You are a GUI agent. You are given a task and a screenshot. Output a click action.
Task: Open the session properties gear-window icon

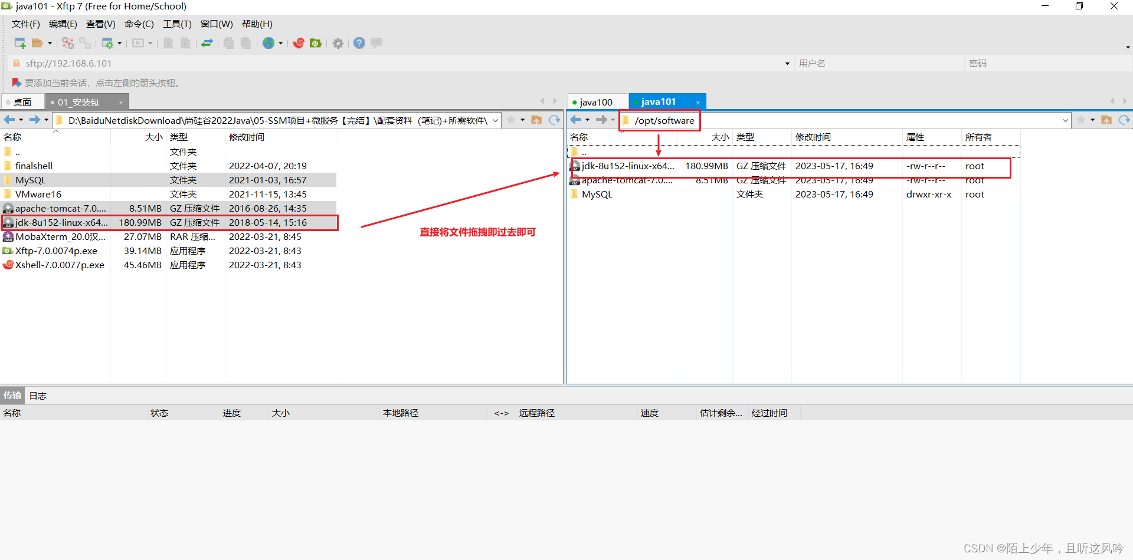[x=107, y=43]
